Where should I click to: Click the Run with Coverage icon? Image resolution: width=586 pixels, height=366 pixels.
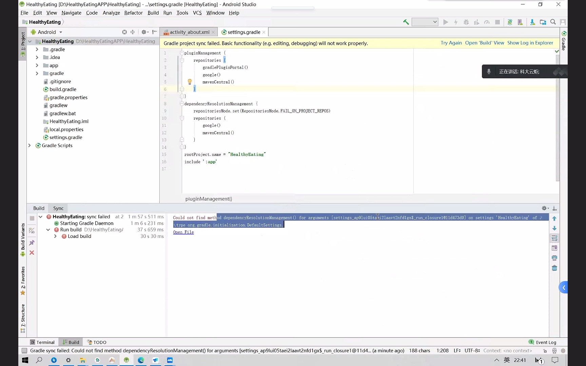tap(476, 22)
